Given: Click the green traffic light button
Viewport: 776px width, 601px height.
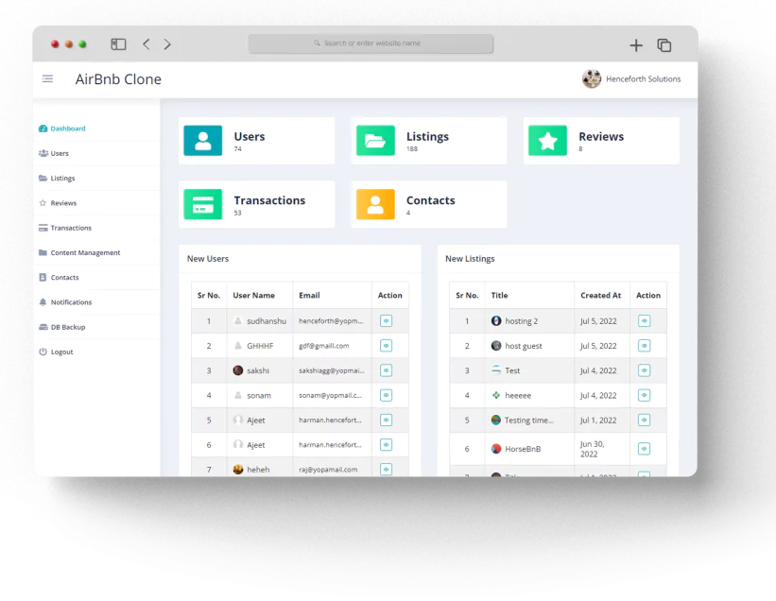Looking at the screenshot, I should (82, 43).
